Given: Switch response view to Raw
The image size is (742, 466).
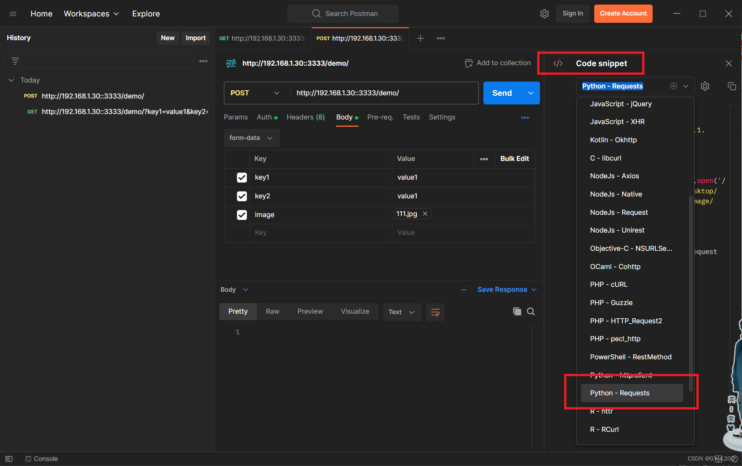Looking at the screenshot, I should [273, 312].
